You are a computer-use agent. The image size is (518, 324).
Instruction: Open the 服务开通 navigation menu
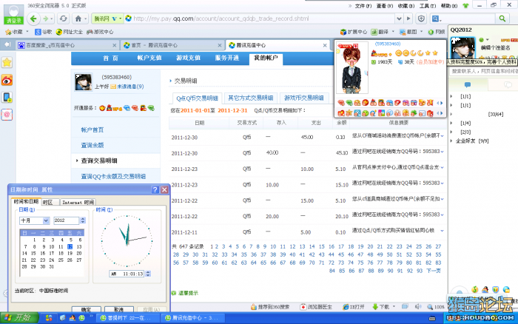(x=227, y=58)
